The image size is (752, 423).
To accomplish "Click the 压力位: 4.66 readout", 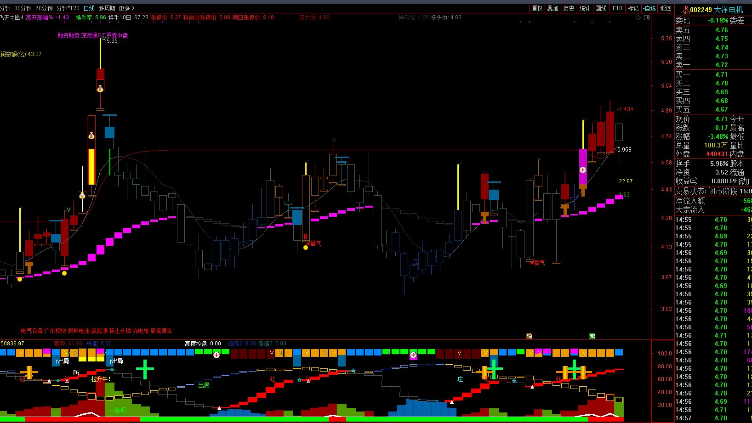I will [x=314, y=17].
